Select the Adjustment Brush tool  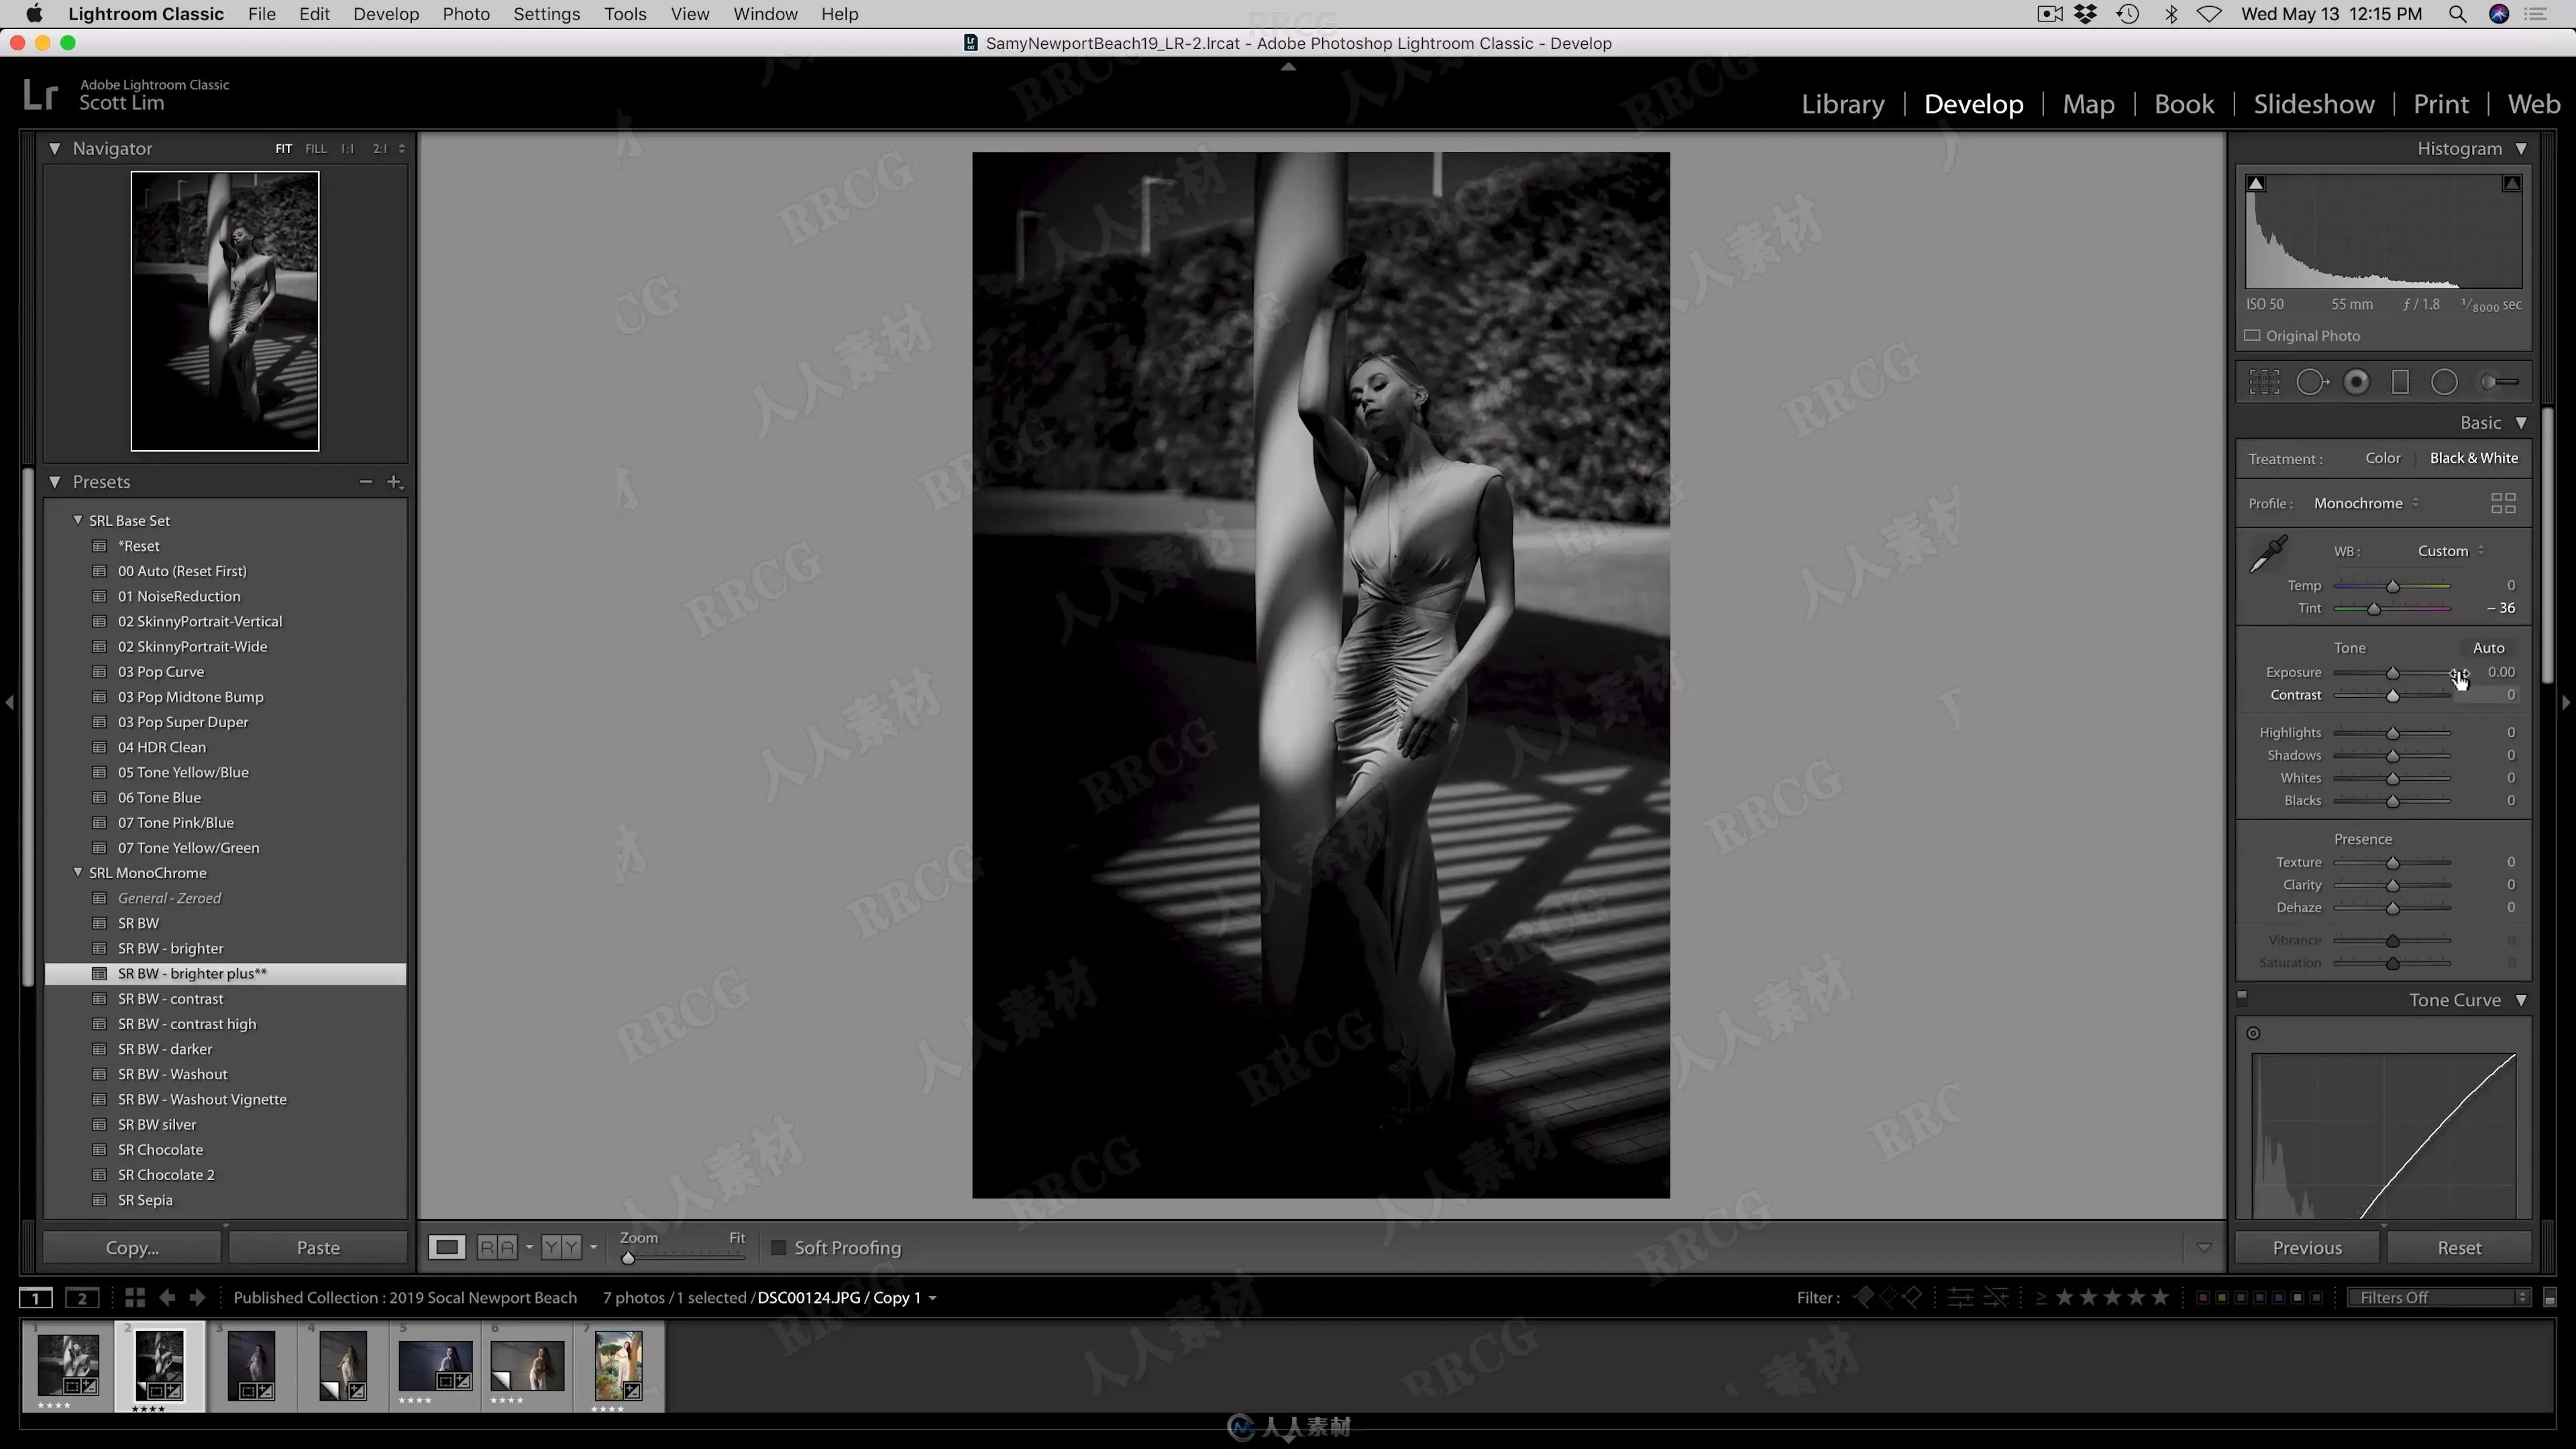[x=2499, y=382]
